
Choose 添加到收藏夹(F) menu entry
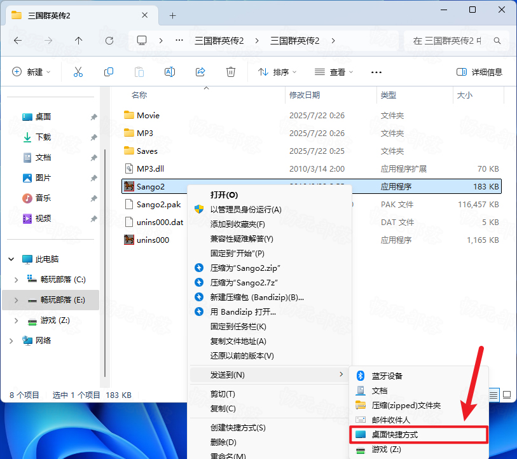pyautogui.click(x=270, y=224)
